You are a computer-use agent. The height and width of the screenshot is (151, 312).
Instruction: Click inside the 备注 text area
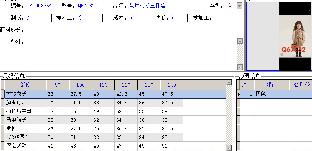click(x=131, y=54)
